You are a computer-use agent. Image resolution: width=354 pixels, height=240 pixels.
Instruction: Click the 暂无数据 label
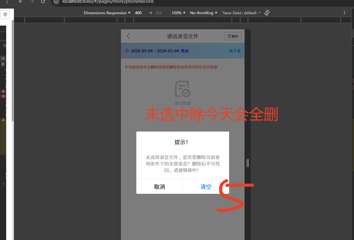point(183,103)
